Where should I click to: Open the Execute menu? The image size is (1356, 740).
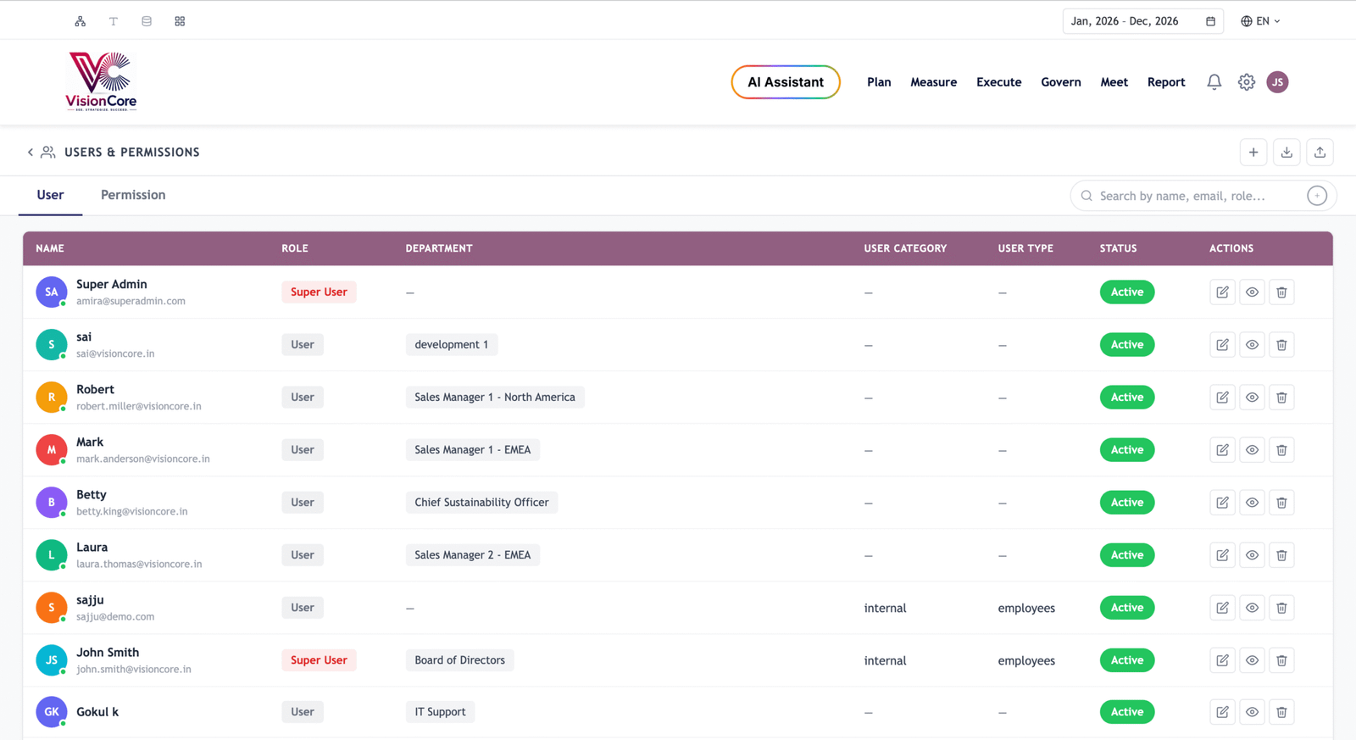998,82
